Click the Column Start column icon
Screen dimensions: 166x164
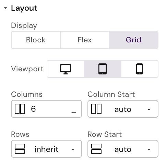point(96,109)
